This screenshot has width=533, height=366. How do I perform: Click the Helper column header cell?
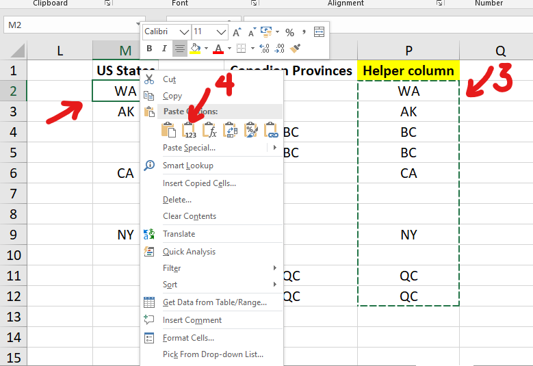(408, 70)
